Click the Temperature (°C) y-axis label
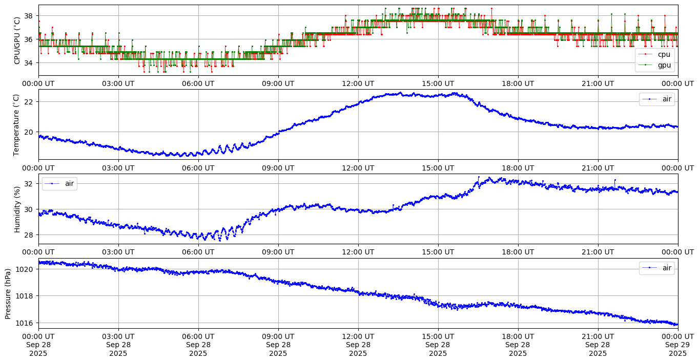Screen dimensions: 699x362 click(17, 124)
